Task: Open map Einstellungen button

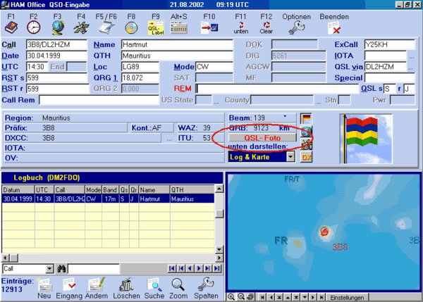Action: pyautogui.click(x=347, y=297)
